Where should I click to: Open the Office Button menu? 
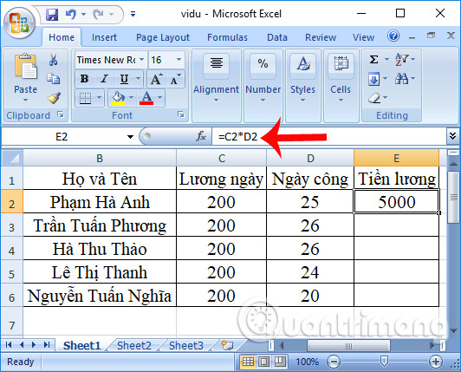(x=19, y=23)
